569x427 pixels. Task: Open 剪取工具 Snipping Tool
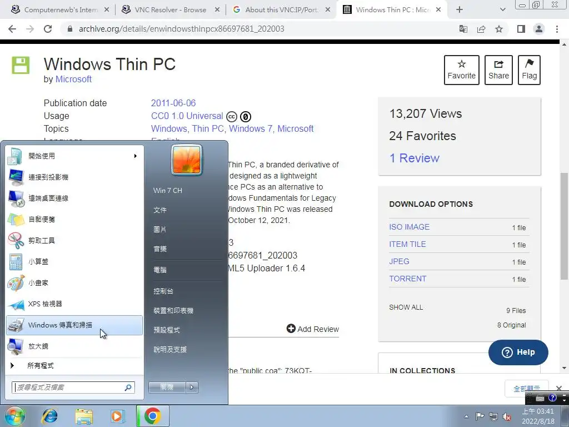point(74,240)
